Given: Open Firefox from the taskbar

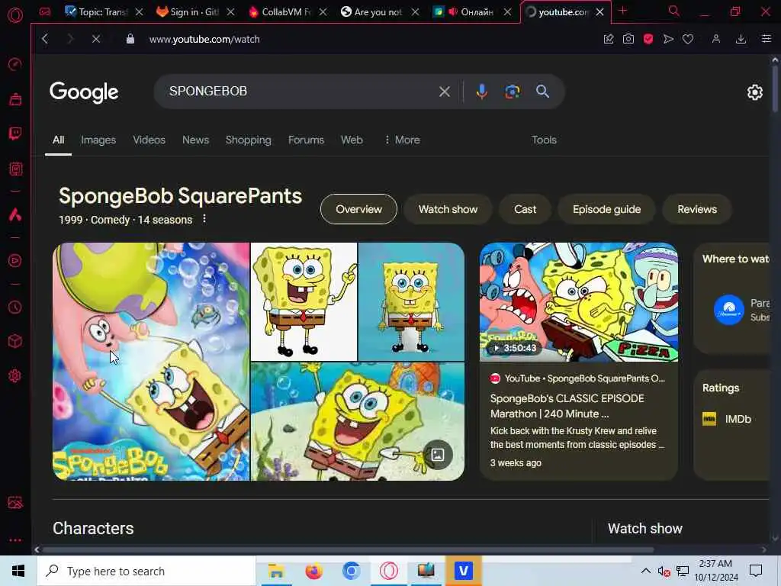Looking at the screenshot, I should coord(313,571).
